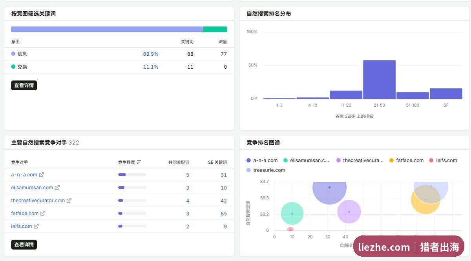Viewport: 471px width, 261px height.
Task: Open elisamuresan.com competitor link
Action: coord(32,188)
